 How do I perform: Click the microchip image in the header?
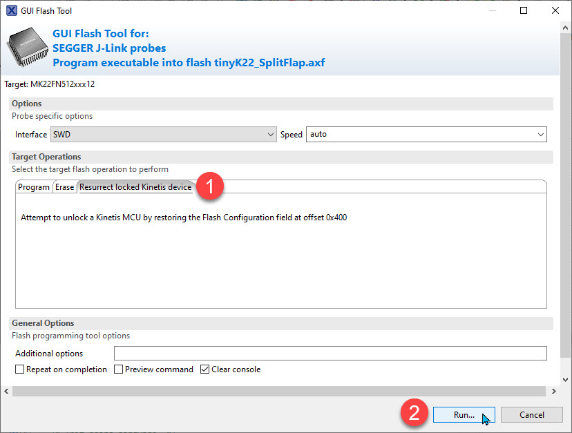tap(27, 50)
